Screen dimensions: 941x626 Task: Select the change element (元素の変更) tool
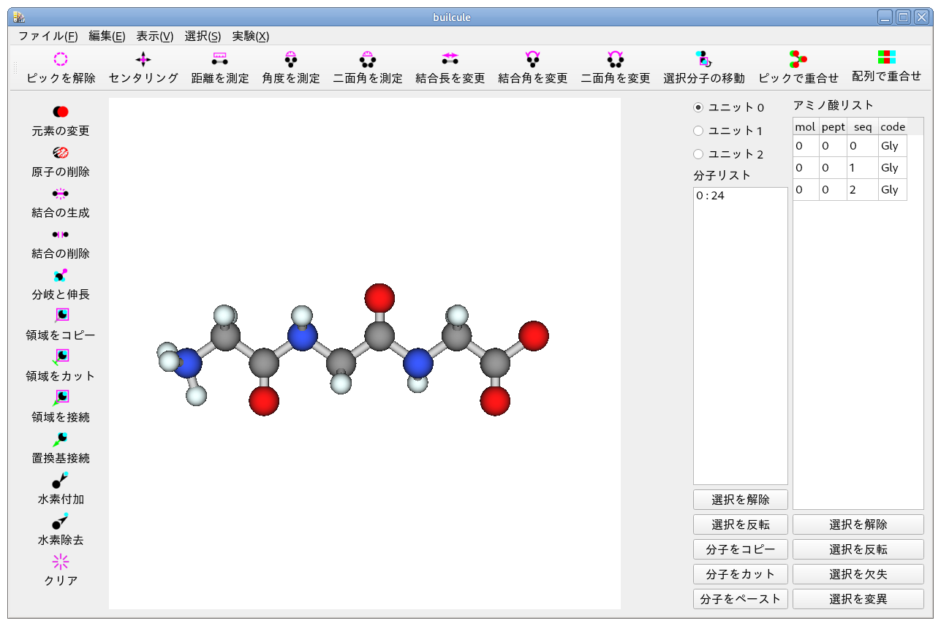(61, 112)
